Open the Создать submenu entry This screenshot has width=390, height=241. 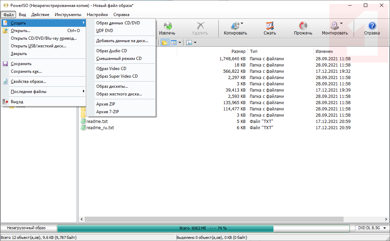click(44, 23)
